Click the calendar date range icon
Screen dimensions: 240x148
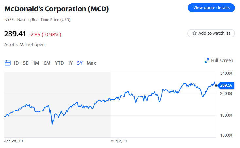[x=8, y=63]
